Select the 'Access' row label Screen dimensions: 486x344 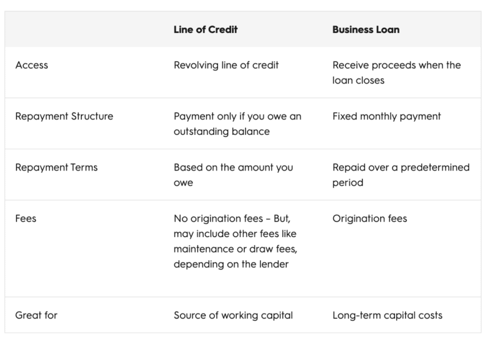[x=31, y=65]
